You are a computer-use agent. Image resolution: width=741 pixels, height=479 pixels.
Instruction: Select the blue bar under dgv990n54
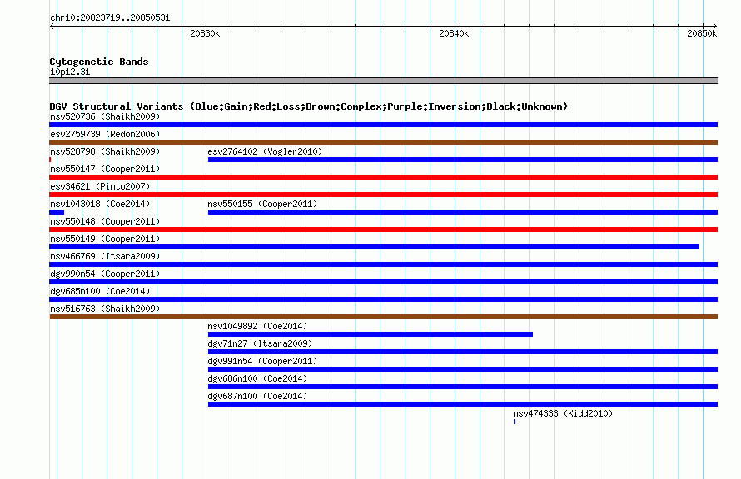[x=383, y=282]
